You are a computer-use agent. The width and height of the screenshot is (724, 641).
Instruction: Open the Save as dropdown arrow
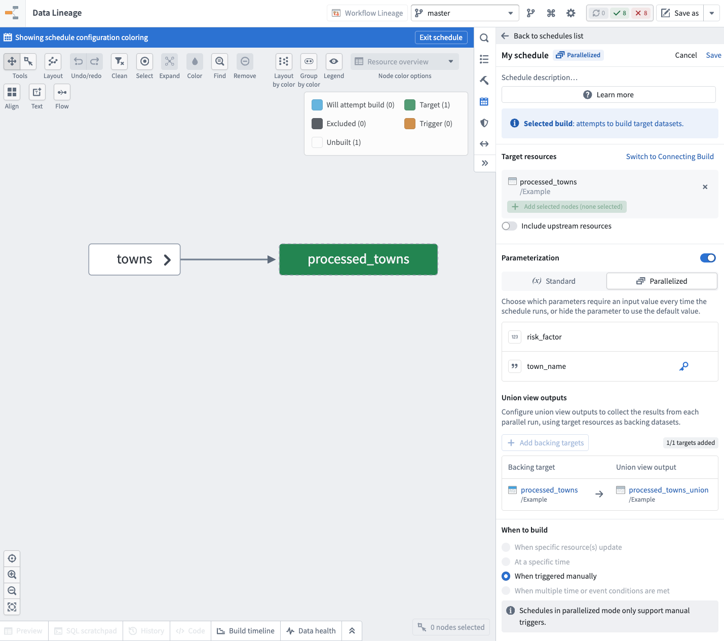712,13
